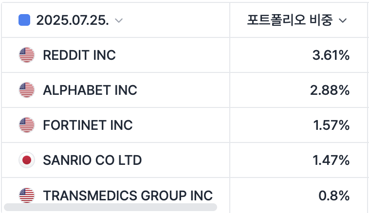Click the US flag icon beside ALPHABET INC

27,90
